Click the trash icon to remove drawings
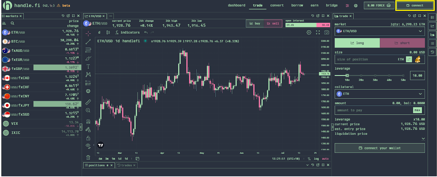The width and height of the screenshot is (437, 177). pos(88,157)
